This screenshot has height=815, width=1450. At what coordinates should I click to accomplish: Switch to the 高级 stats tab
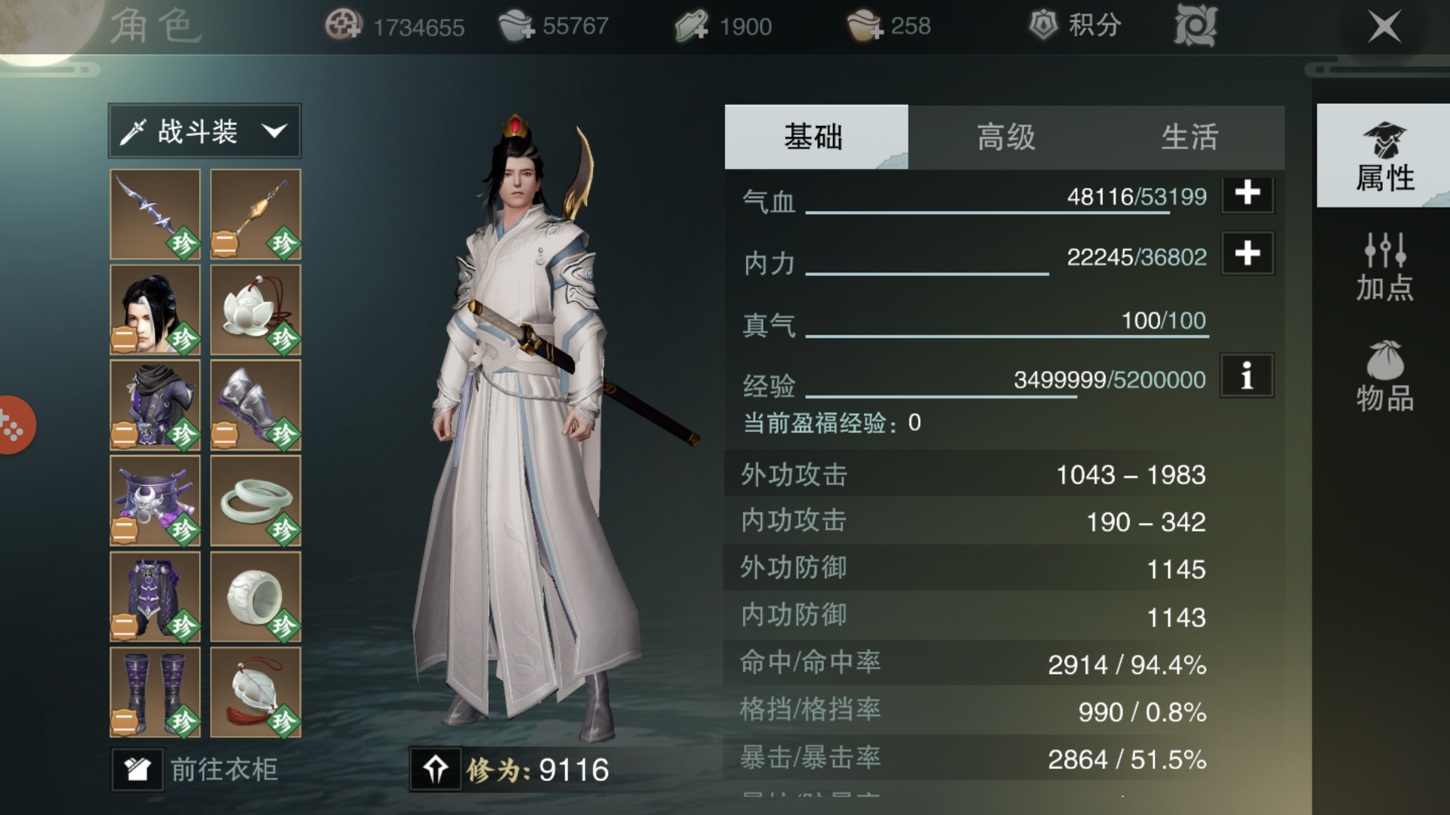pos(1005,137)
